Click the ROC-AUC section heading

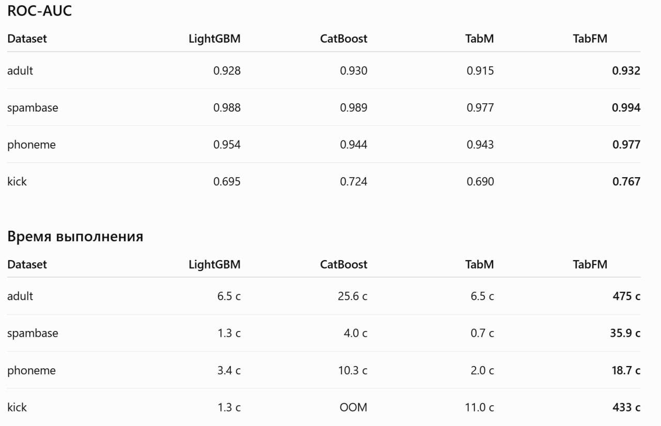40,11
